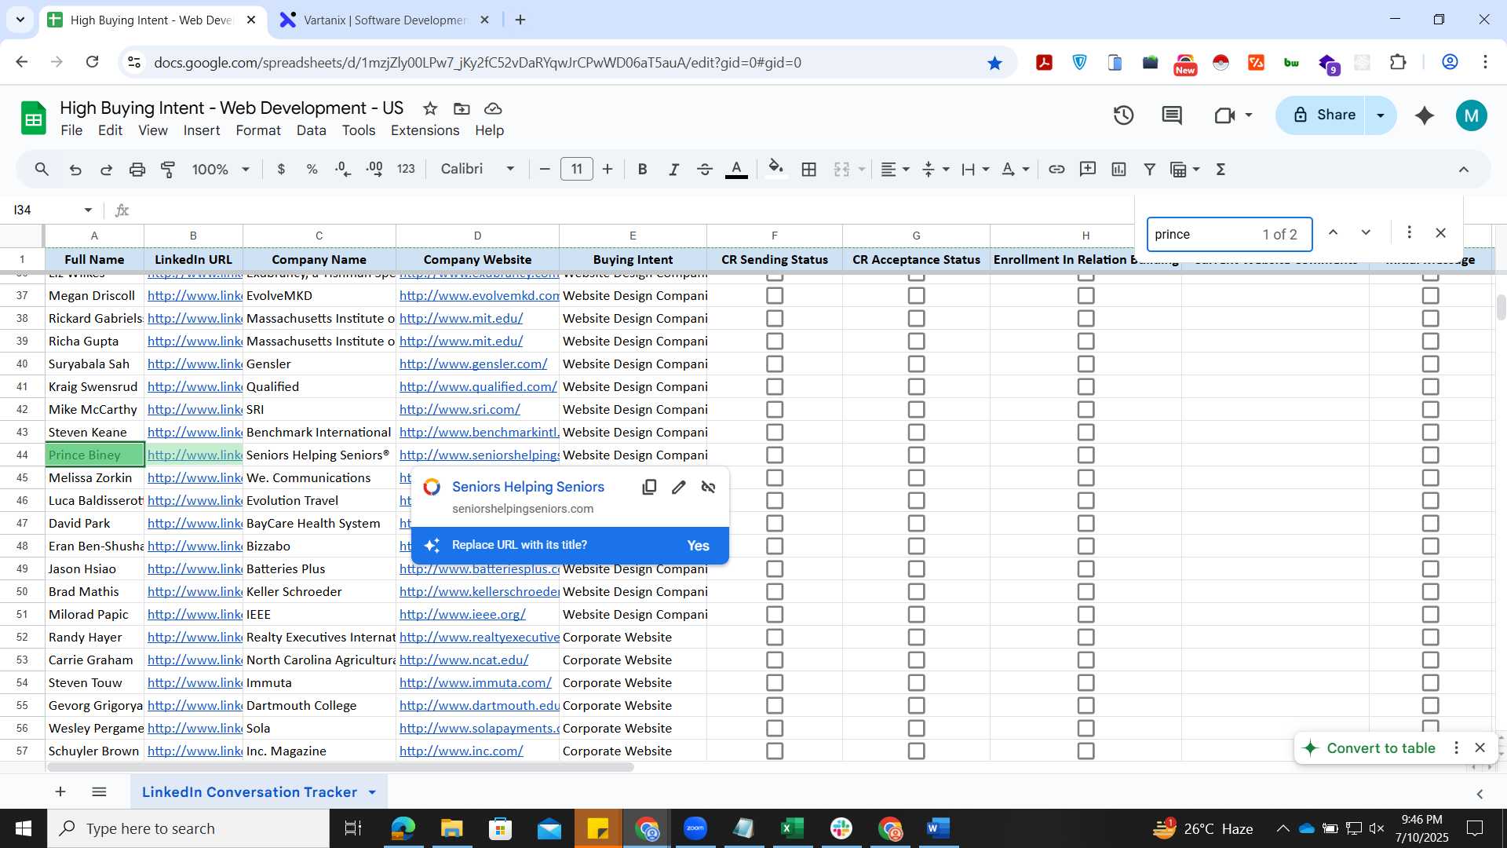Create a filter with funnel icon
This screenshot has height=848, width=1507.
(1150, 170)
